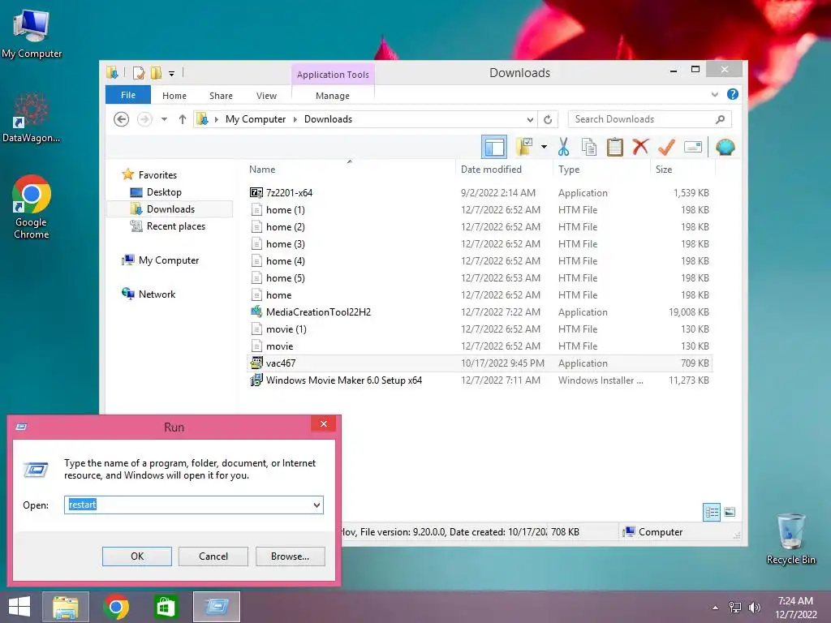Switch to the Share ribbon tab
Viewport: 831px width, 623px height.
(221, 96)
